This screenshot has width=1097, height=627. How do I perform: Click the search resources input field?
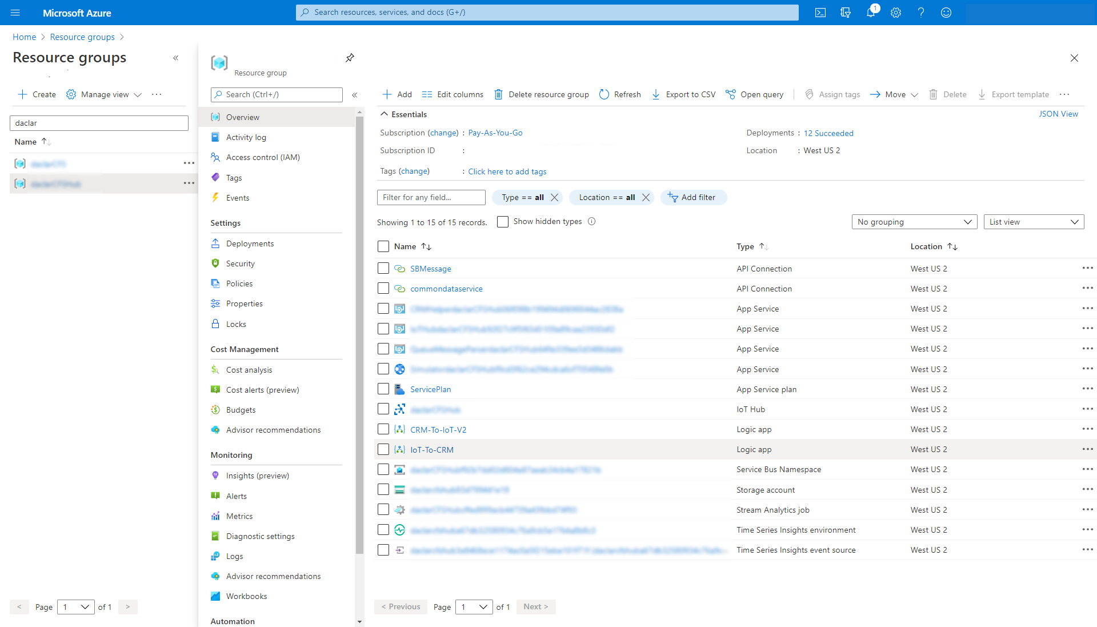[x=548, y=12]
